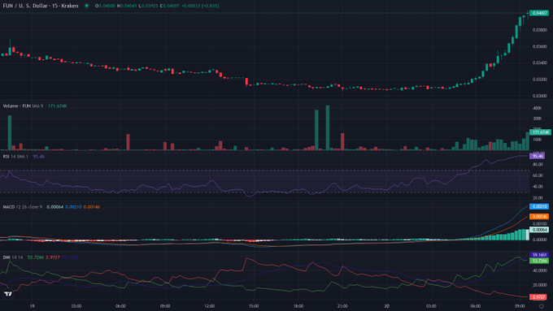Click the 0.00064 value in MACD legend

point(54,207)
